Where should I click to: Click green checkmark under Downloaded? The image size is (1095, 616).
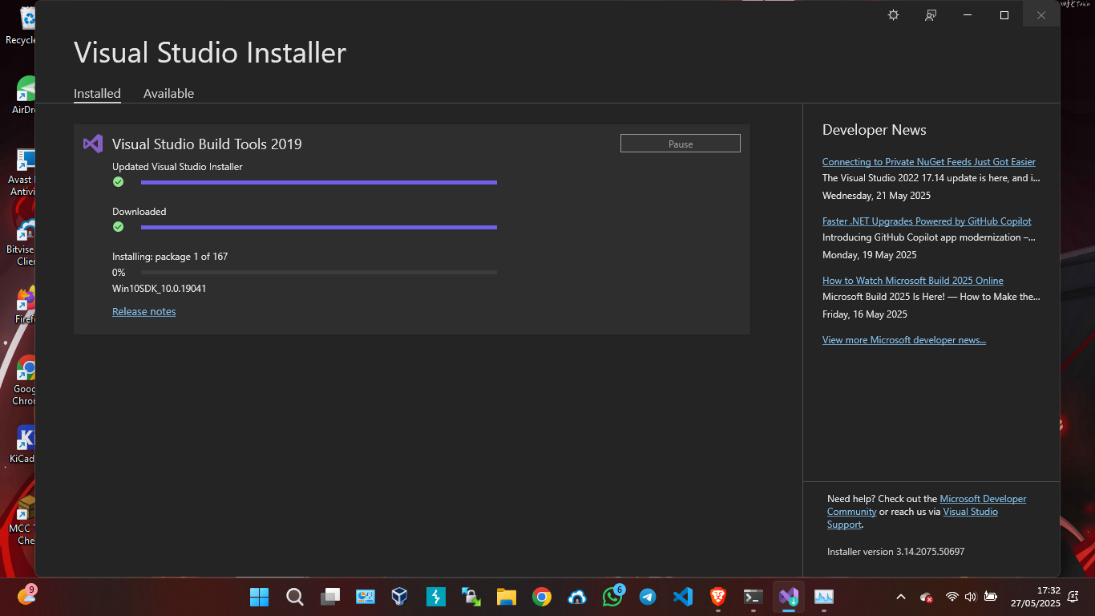pyautogui.click(x=118, y=227)
